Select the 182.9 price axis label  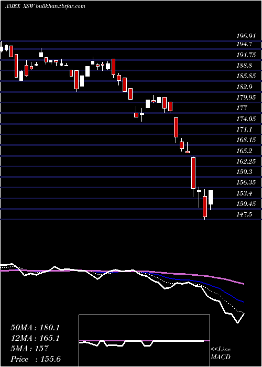click(244, 87)
